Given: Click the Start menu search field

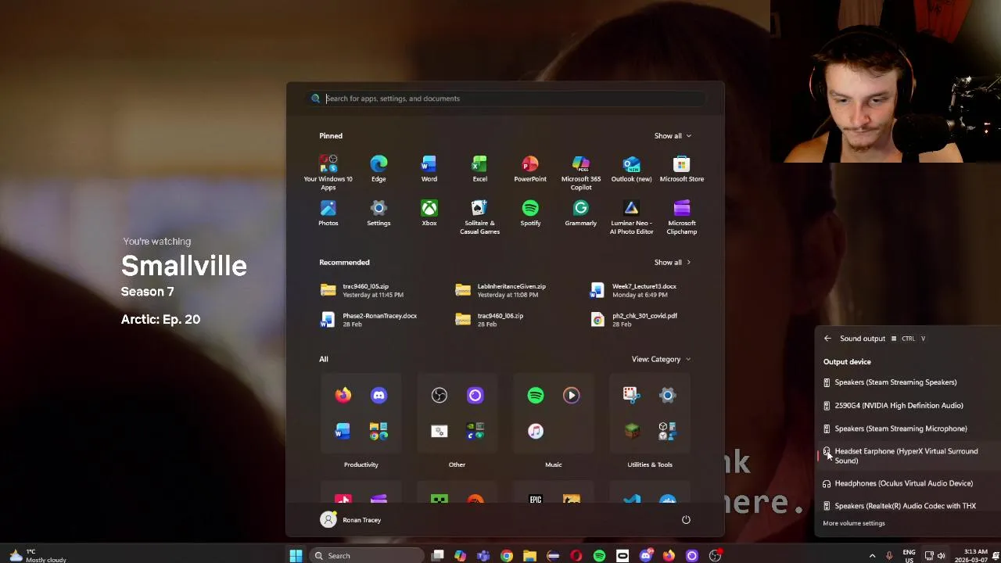Looking at the screenshot, I should pos(507,99).
